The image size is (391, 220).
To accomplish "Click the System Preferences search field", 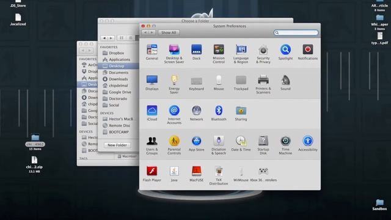I will 296,32.
